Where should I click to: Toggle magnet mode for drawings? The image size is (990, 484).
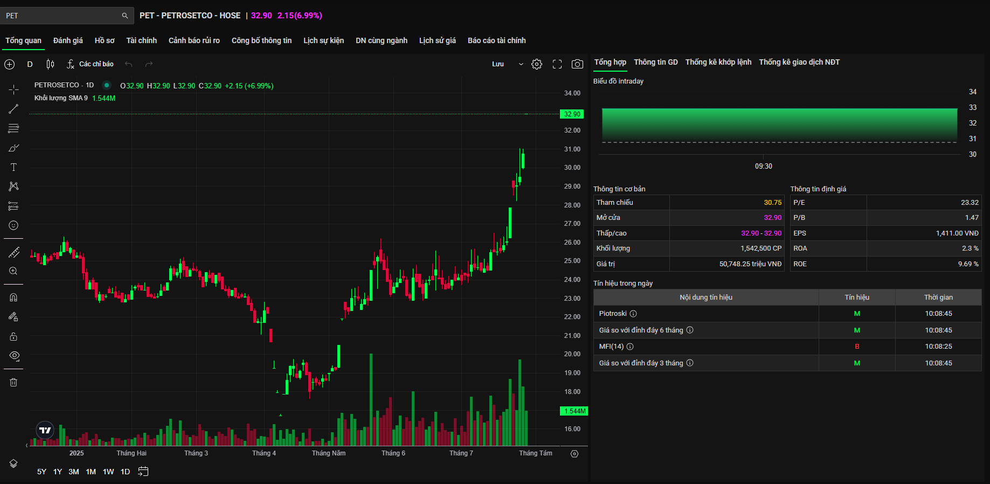click(x=13, y=298)
